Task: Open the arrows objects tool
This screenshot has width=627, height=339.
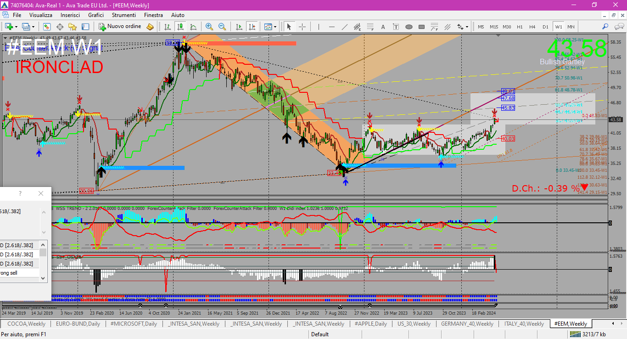Action: (x=459, y=27)
